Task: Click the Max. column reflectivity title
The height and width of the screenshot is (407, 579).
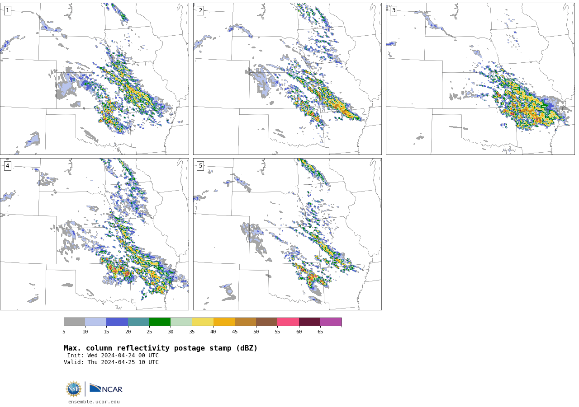Action: [161, 348]
